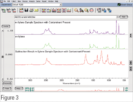Viewport: 133px width, 102px height.
Task: Click the Help button below the spectrum
Action: 19,89
